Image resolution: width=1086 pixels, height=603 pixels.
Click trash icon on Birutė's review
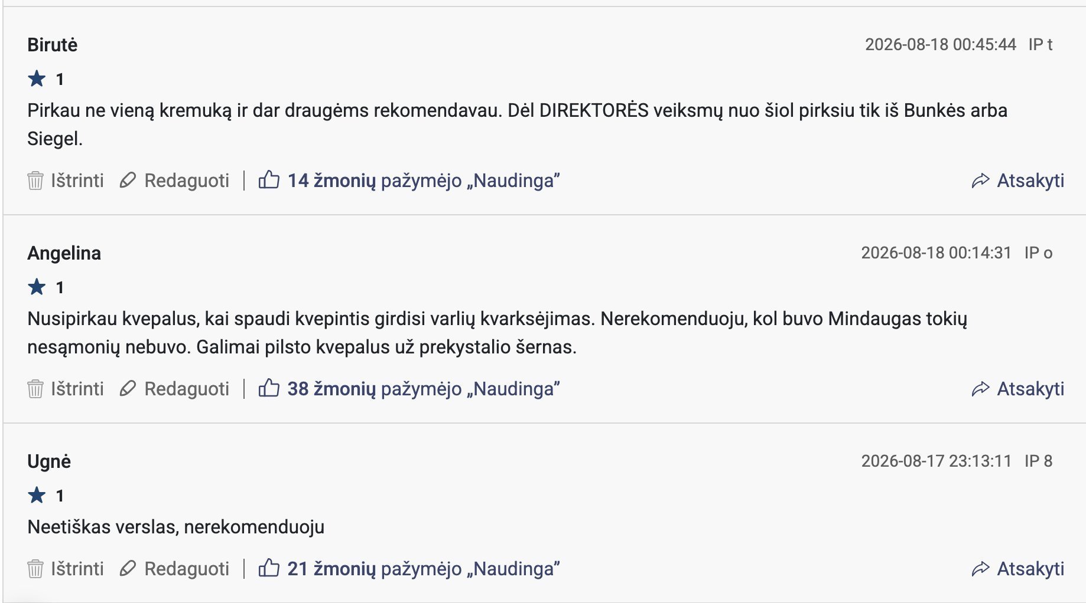pyautogui.click(x=35, y=181)
